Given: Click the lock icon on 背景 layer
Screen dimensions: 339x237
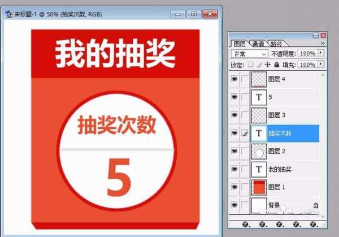Looking at the screenshot, I should (x=316, y=205).
